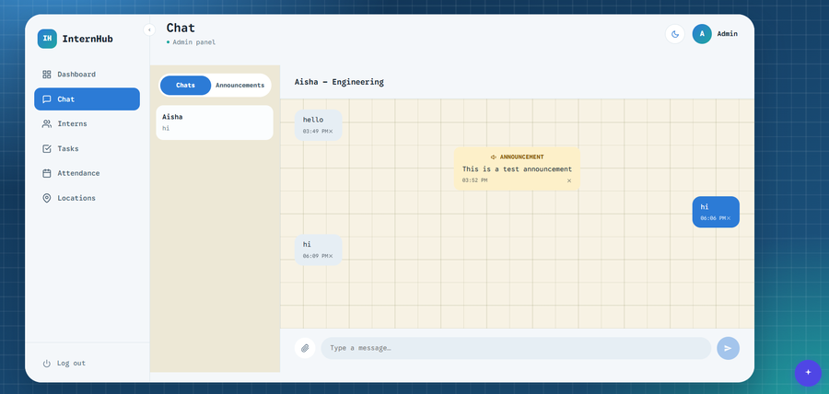Switch to the Announcements tab
This screenshot has height=394, width=829.
[240, 86]
